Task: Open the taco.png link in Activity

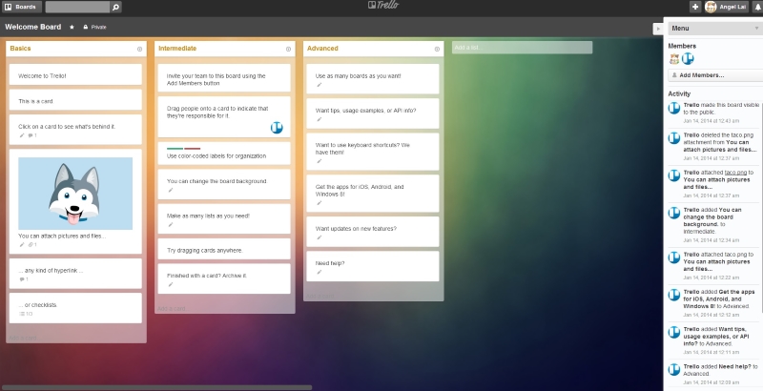Action: click(735, 173)
